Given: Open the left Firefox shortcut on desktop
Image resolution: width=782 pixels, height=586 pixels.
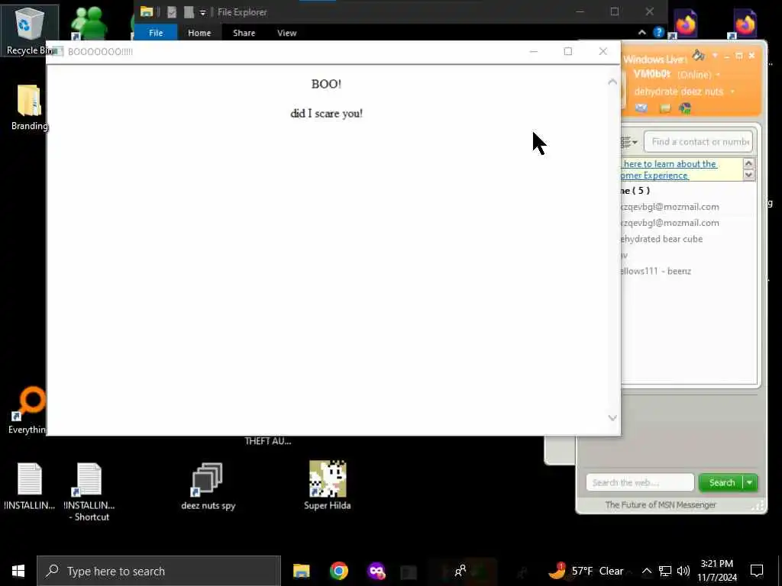Looking at the screenshot, I should pyautogui.click(x=685, y=24).
